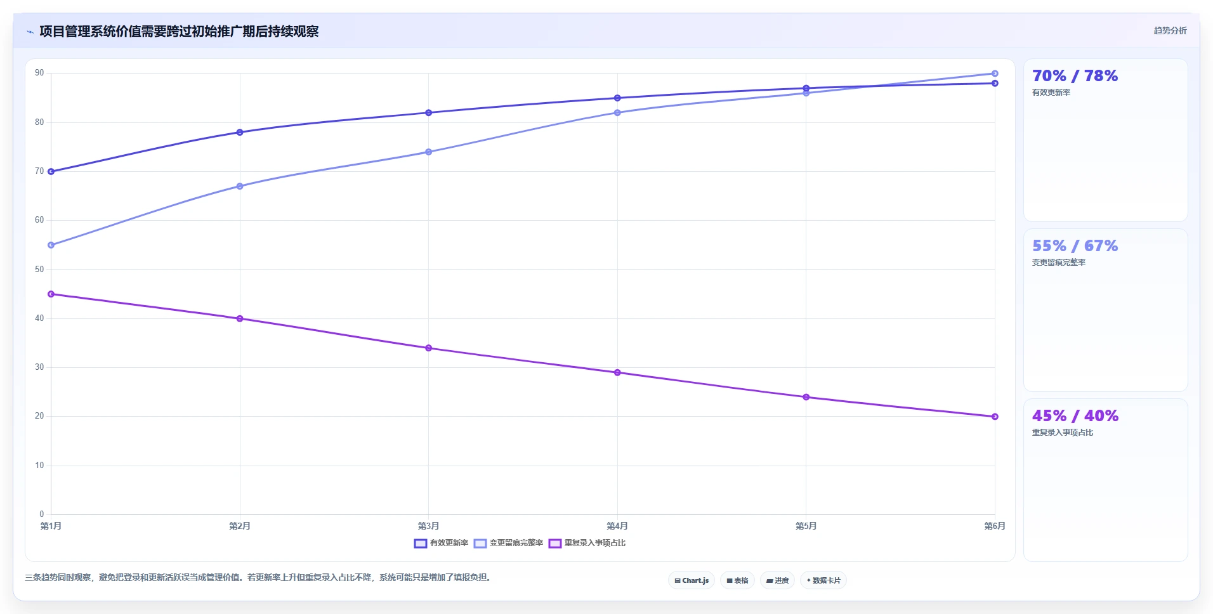Viewport: 1213px width, 614px height.
Task: Click the 重复录入事项占比 point at 第5月 (24)
Action: [806, 397]
